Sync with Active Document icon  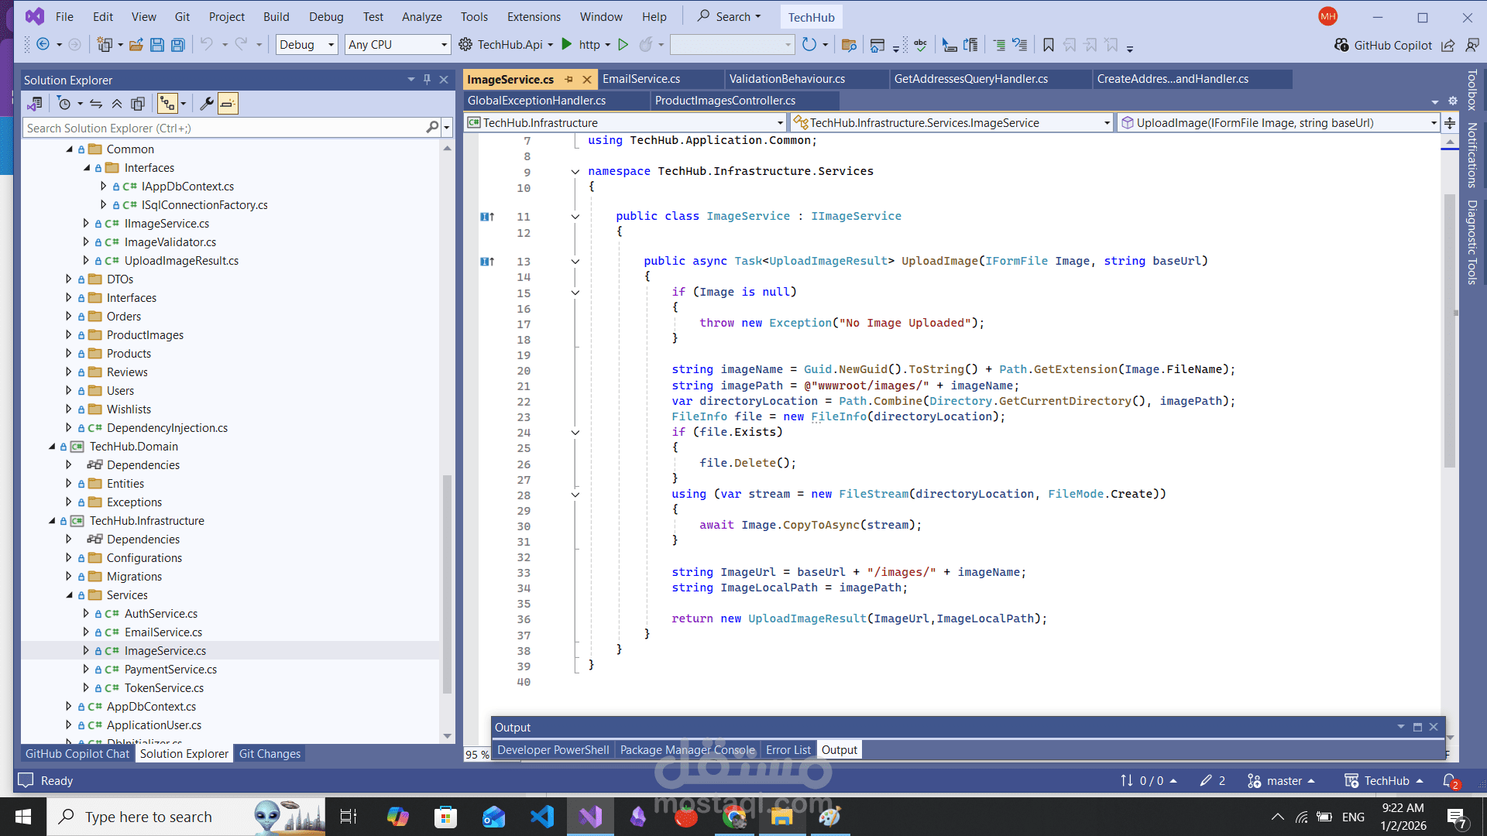tap(96, 104)
